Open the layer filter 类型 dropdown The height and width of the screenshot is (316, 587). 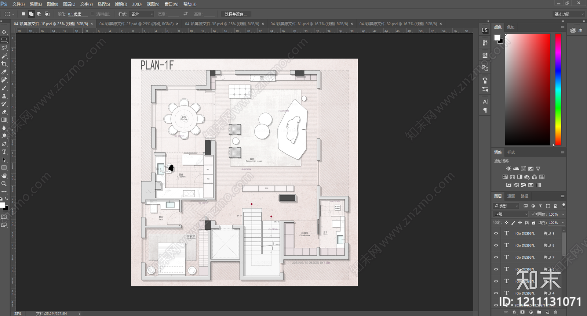click(x=506, y=206)
